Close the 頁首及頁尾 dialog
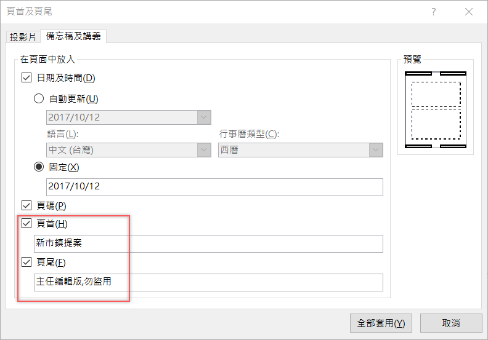 pos(469,12)
